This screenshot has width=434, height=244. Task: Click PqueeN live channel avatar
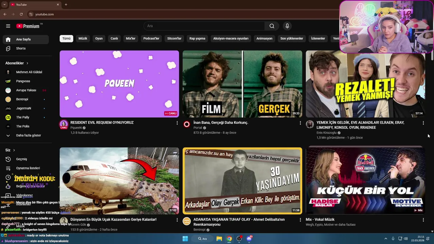click(64, 125)
